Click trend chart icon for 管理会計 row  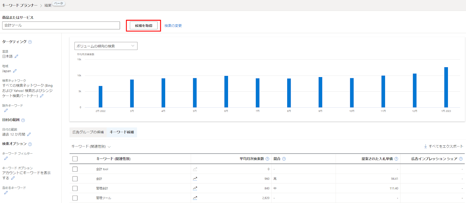(195, 188)
